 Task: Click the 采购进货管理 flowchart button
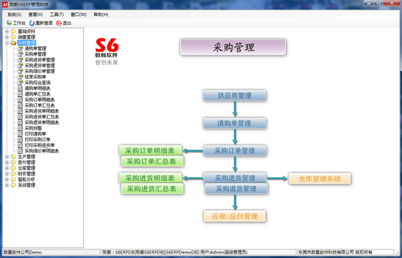point(235,177)
